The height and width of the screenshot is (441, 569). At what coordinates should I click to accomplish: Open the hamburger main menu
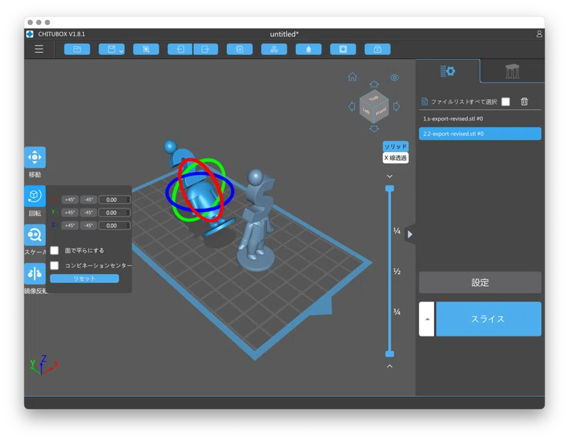39,49
